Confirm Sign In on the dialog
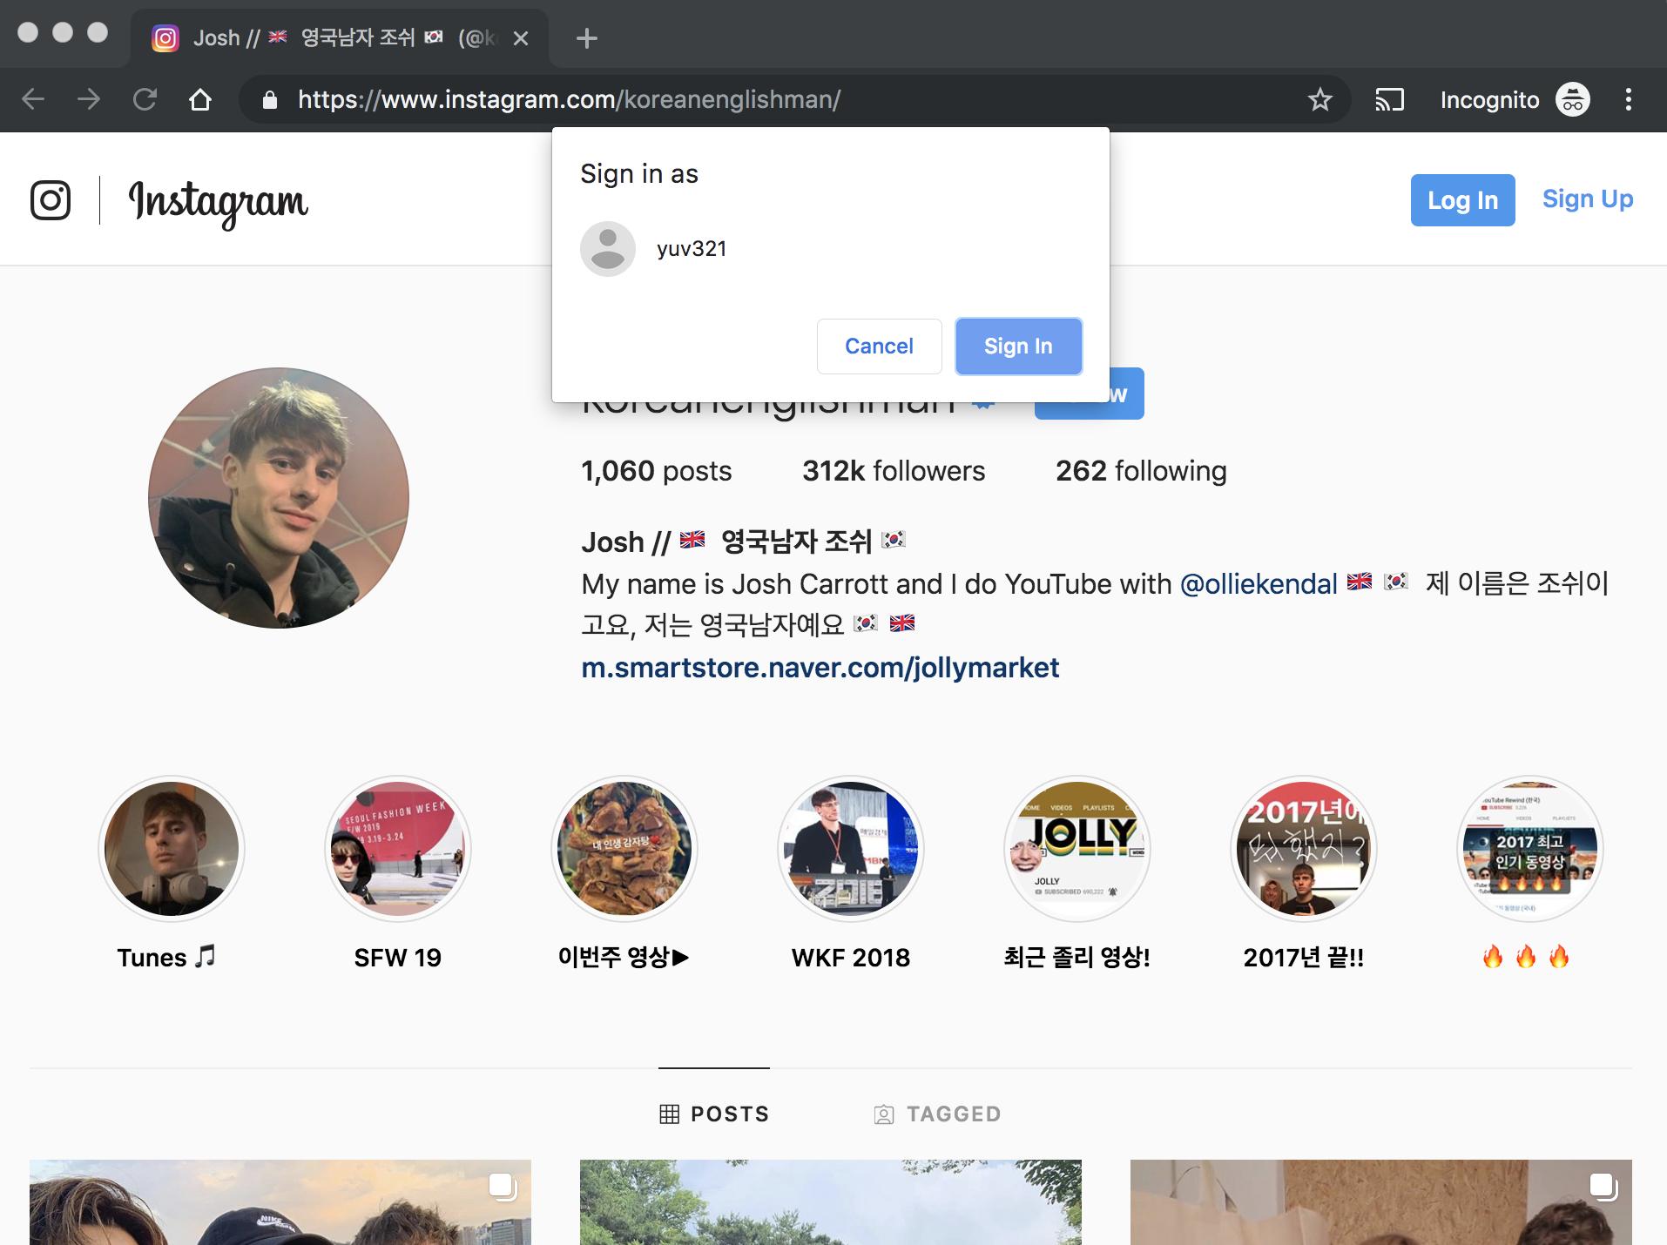Screen dimensions: 1667x1245 point(1019,347)
